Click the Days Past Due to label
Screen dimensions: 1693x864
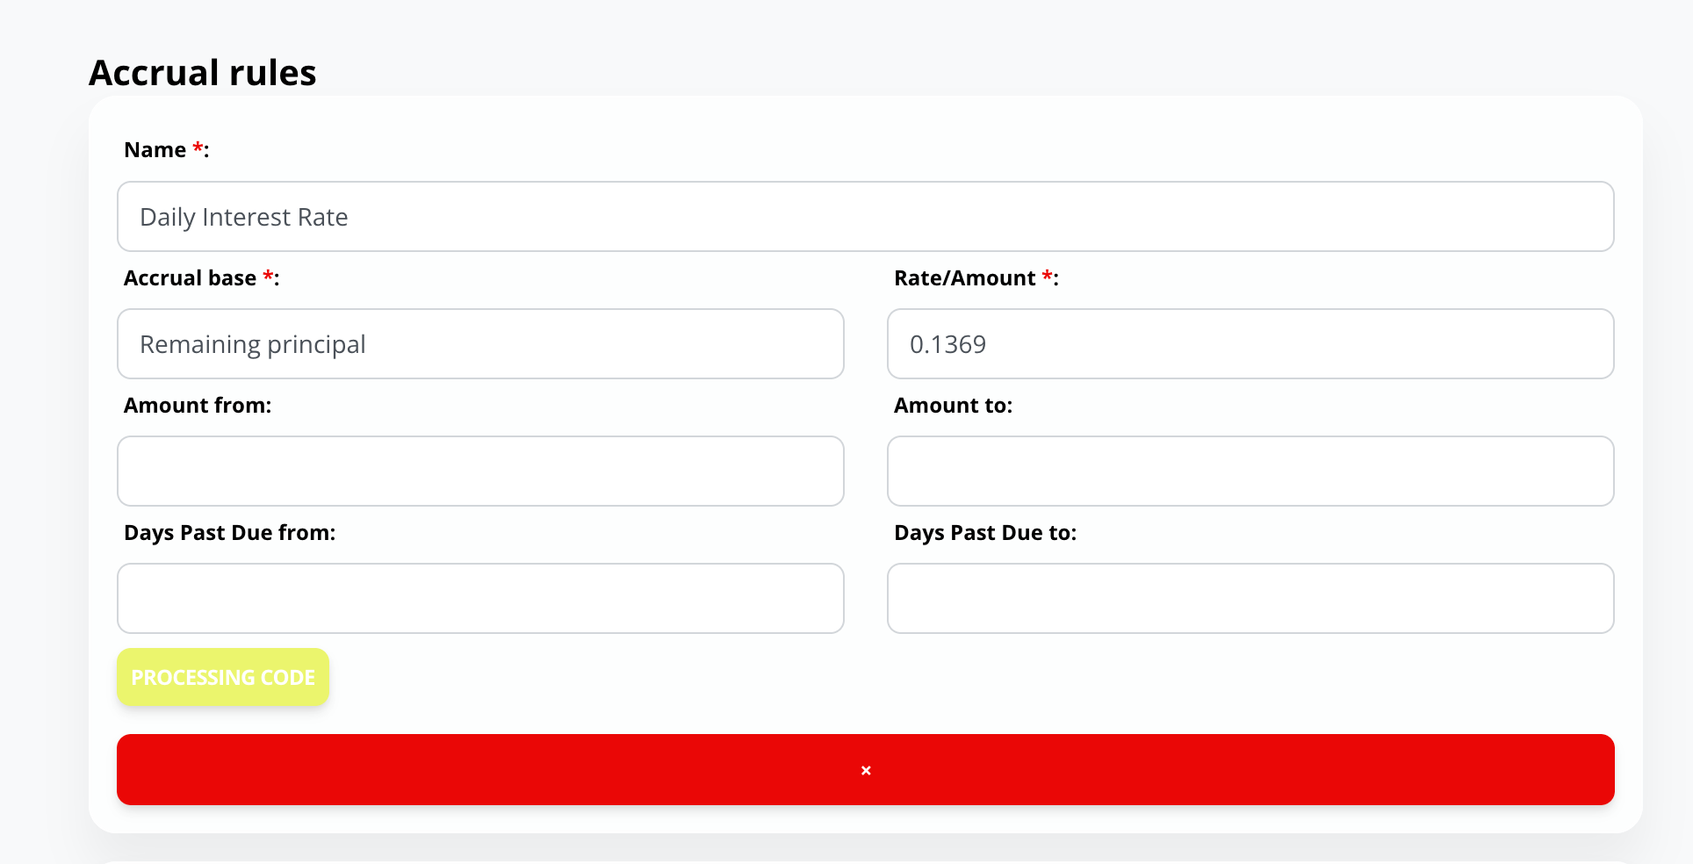(x=984, y=533)
